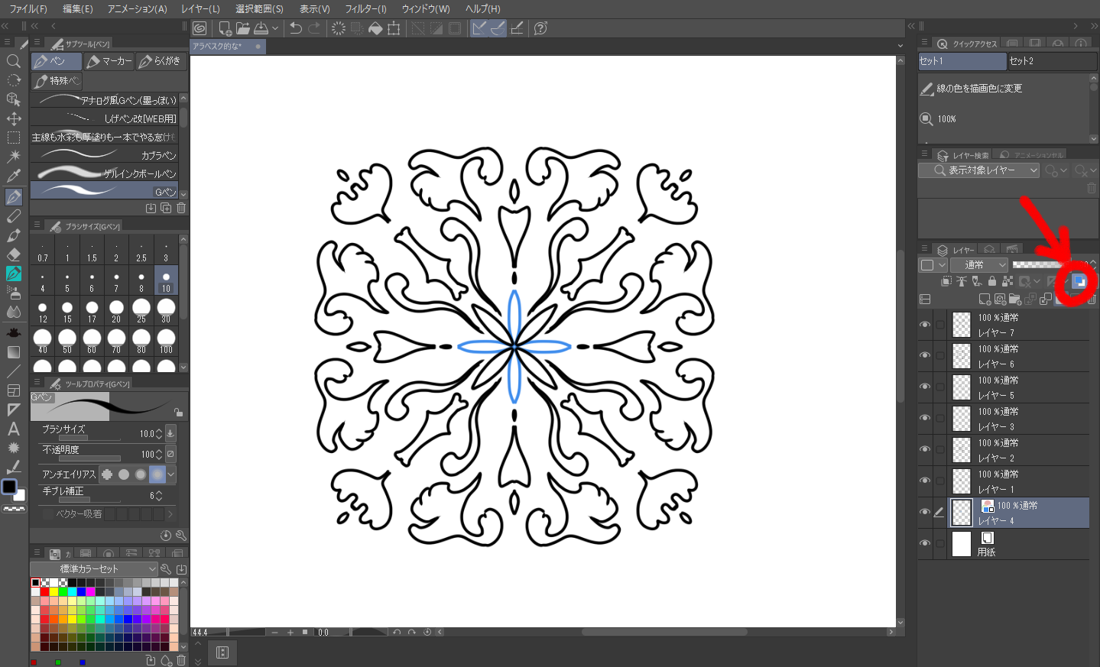This screenshot has width=1100, height=667.
Task: Pick the red swatch in the color set
Action: click(x=45, y=592)
